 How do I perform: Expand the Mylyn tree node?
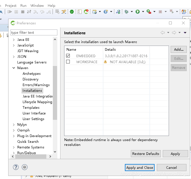14,125
